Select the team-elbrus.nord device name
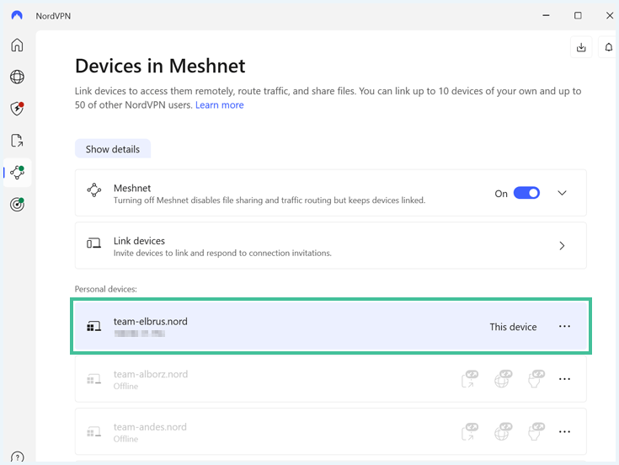 [x=151, y=321]
